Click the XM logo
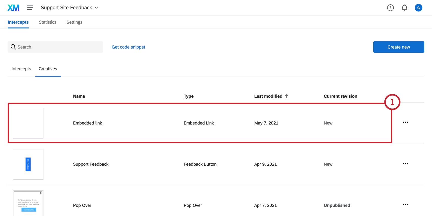432x216 pixels. tap(13, 8)
